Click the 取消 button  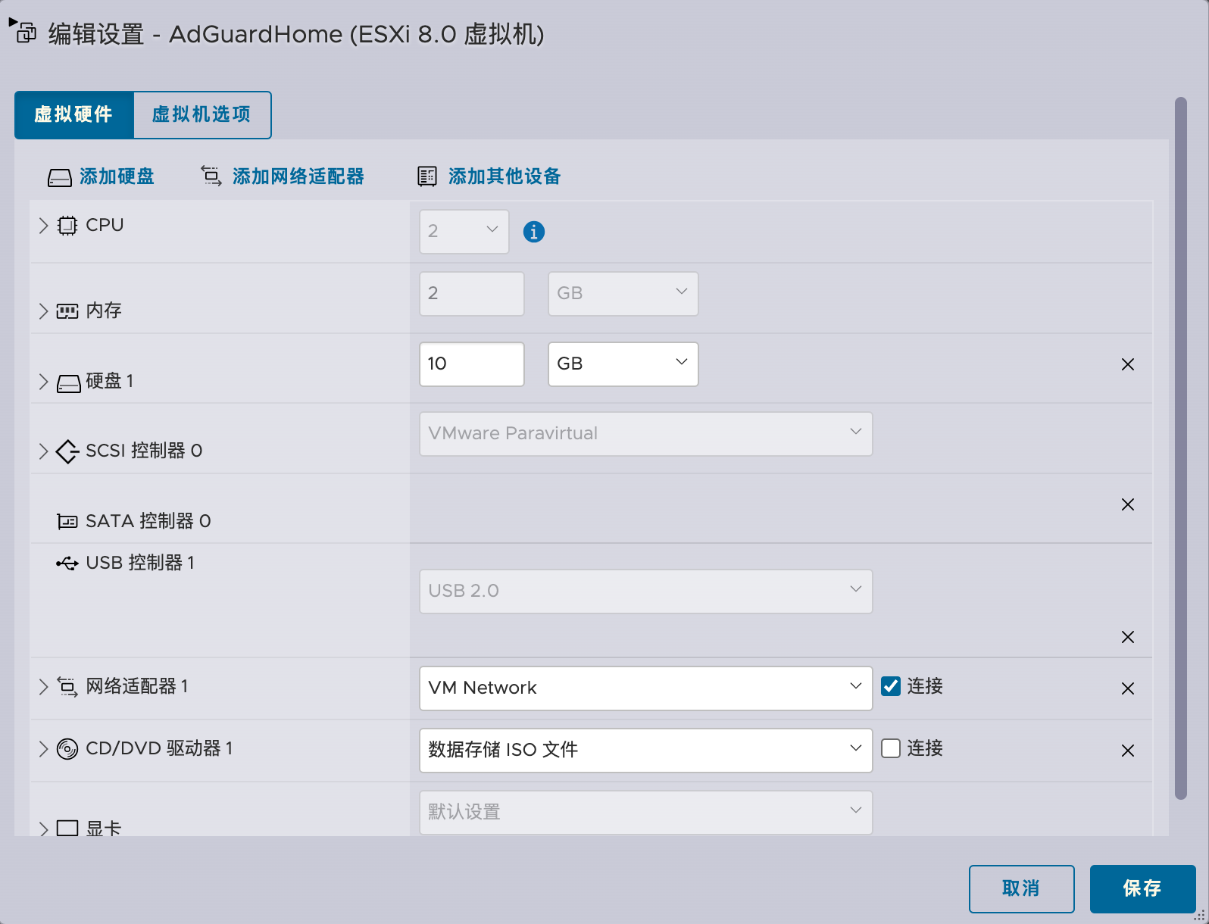tap(1022, 889)
